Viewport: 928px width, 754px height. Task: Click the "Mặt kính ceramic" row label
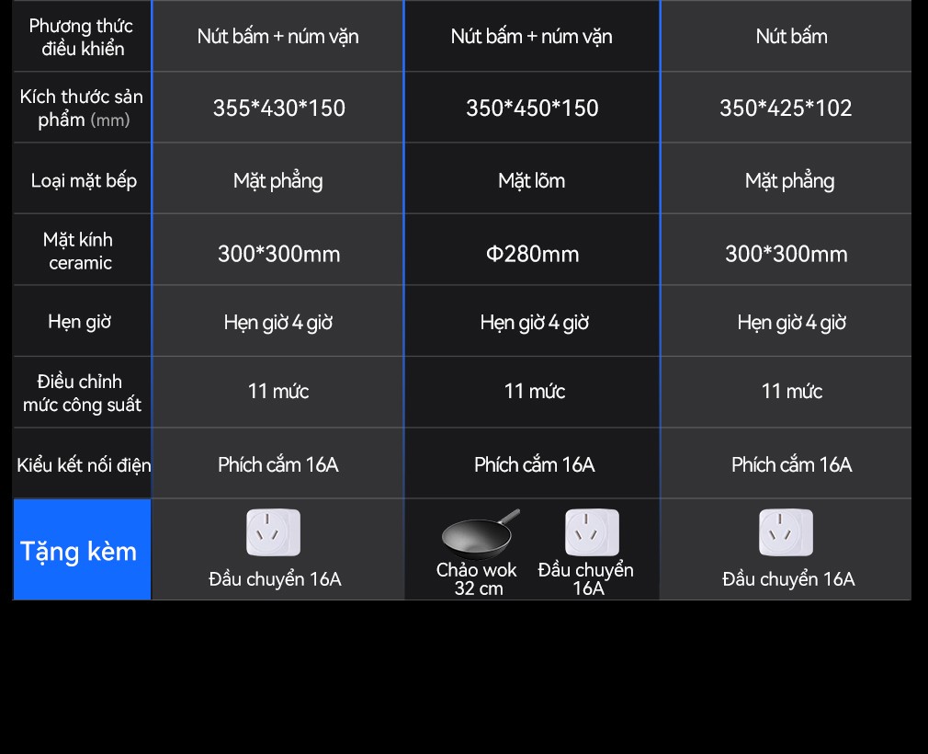tap(79, 250)
